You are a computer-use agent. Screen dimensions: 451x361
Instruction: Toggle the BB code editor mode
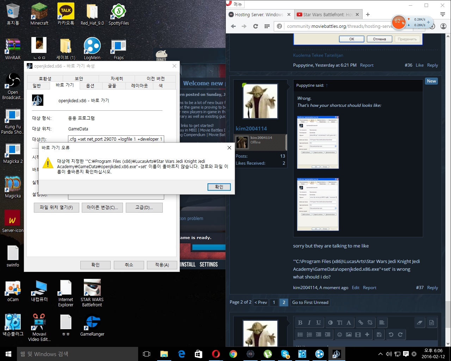[x=432, y=323]
